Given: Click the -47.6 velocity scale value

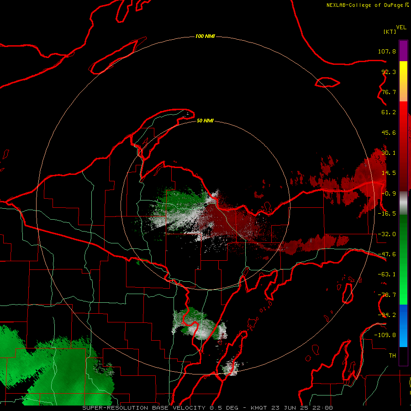Looking at the screenshot, I should tap(387, 254).
